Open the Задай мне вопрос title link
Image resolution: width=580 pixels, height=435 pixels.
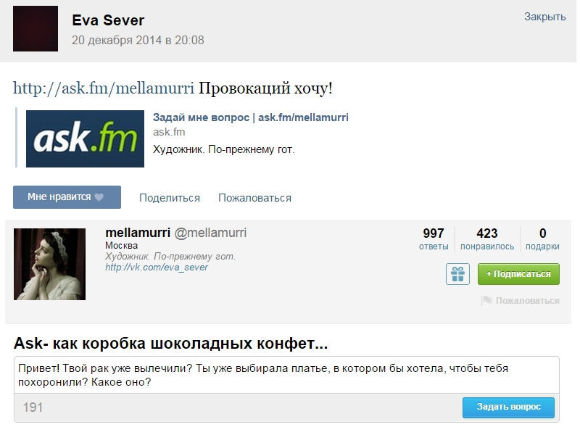[250, 117]
